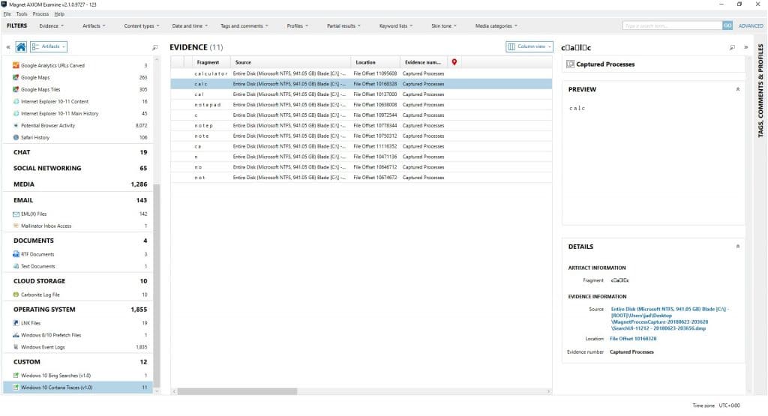Viewport: 768px width, 416px height.
Task: Open the Partial results filter dropdown
Action: tap(343, 26)
